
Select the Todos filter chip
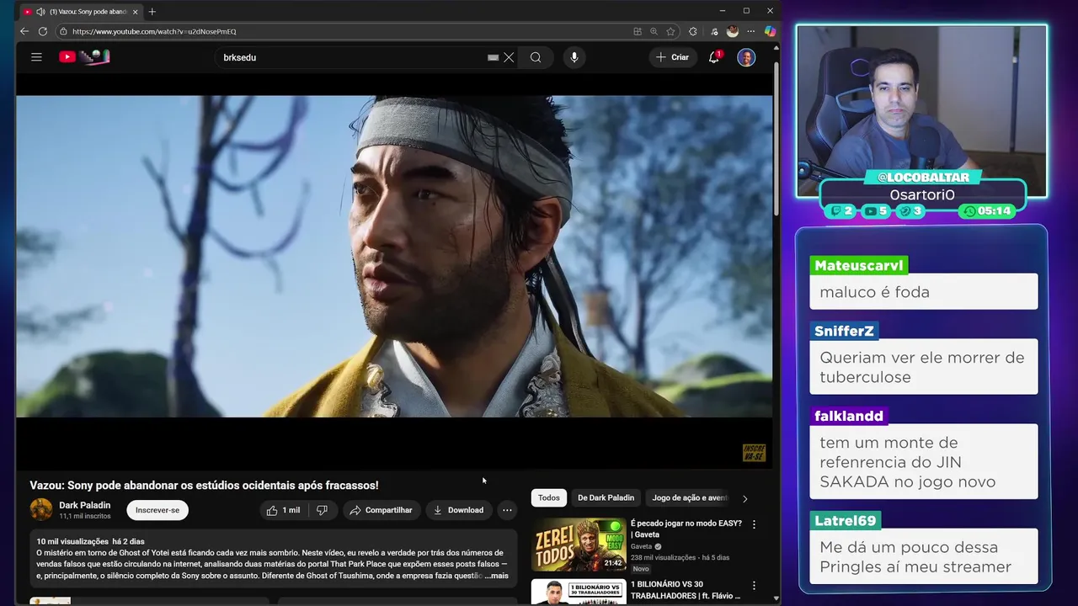click(549, 497)
